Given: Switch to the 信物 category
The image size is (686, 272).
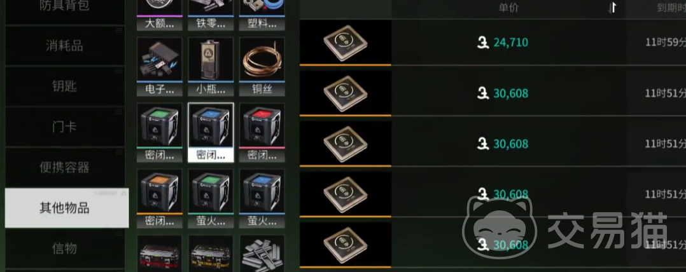Looking at the screenshot, I should (x=65, y=248).
